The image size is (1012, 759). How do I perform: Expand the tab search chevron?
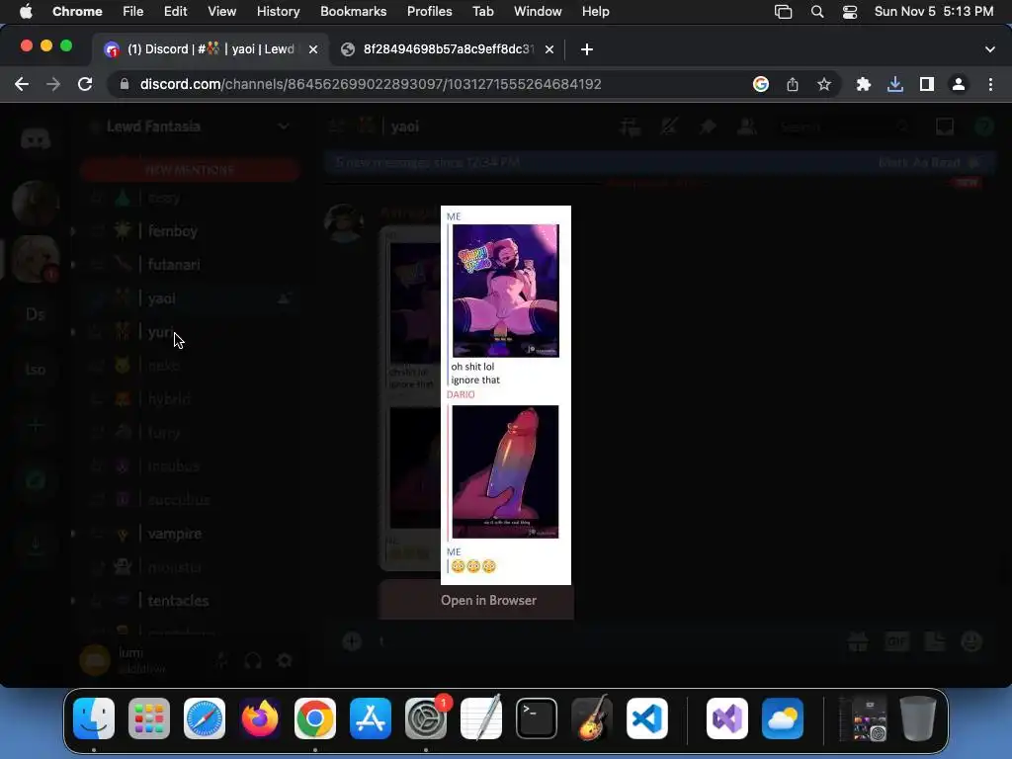tap(990, 49)
